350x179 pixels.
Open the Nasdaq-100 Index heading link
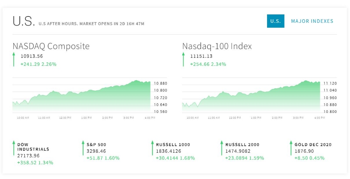(217, 46)
